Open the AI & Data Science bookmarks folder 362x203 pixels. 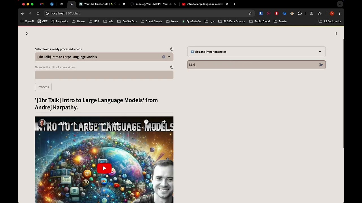pos(232,21)
